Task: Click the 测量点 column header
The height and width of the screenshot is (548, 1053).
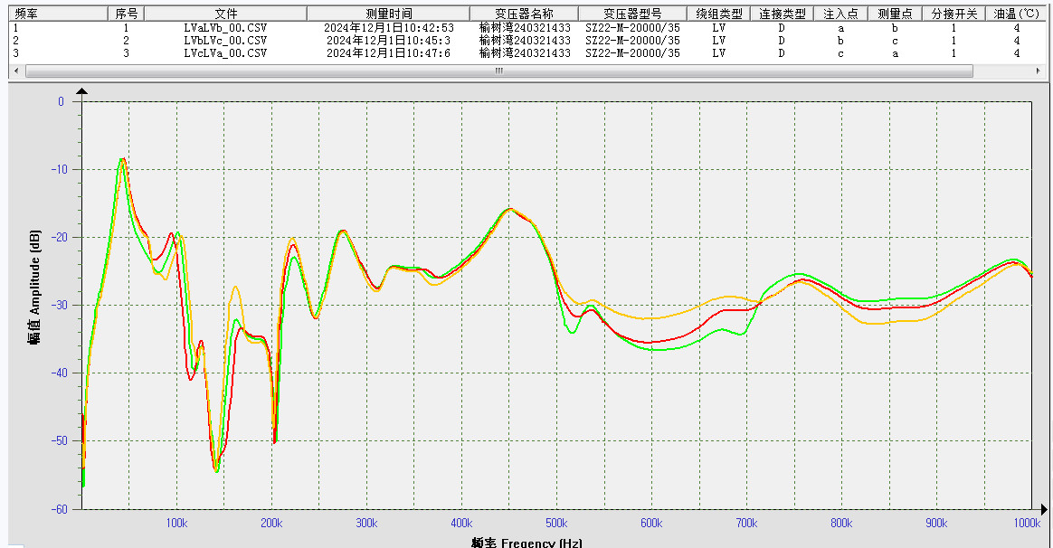Action: 895,14
